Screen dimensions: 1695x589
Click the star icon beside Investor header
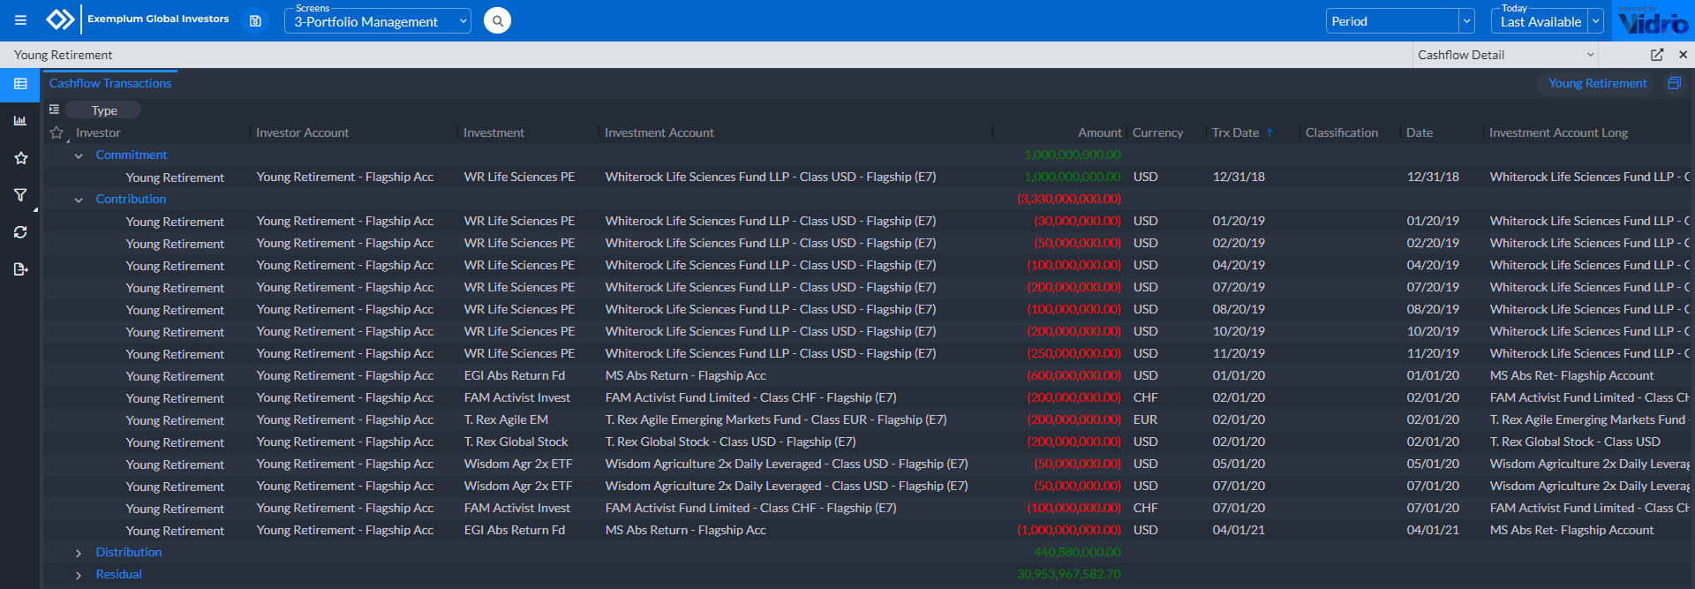(56, 132)
